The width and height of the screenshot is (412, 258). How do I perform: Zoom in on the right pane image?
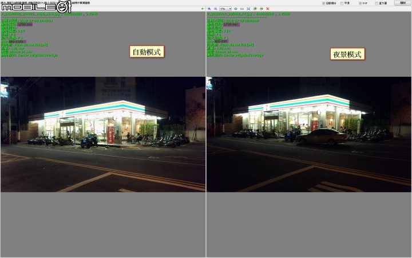click(209, 9)
